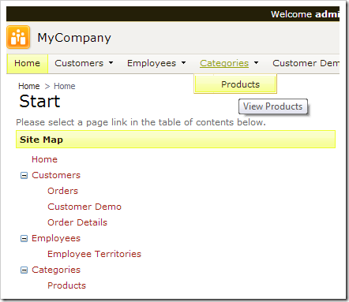Select Products in the Categories dropdown
349x302 pixels.
point(235,84)
